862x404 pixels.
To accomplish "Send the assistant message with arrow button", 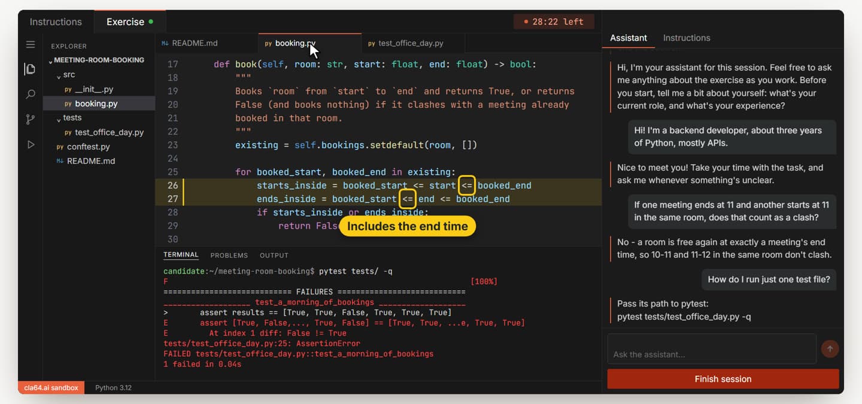I will [830, 348].
